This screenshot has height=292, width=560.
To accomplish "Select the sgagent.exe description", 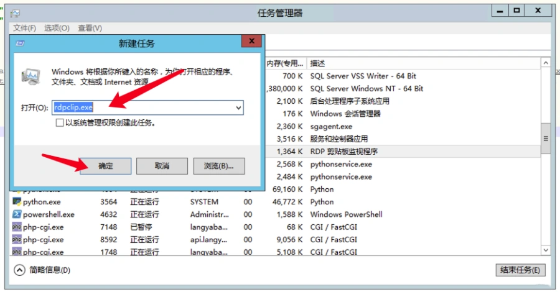I will [x=331, y=127].
